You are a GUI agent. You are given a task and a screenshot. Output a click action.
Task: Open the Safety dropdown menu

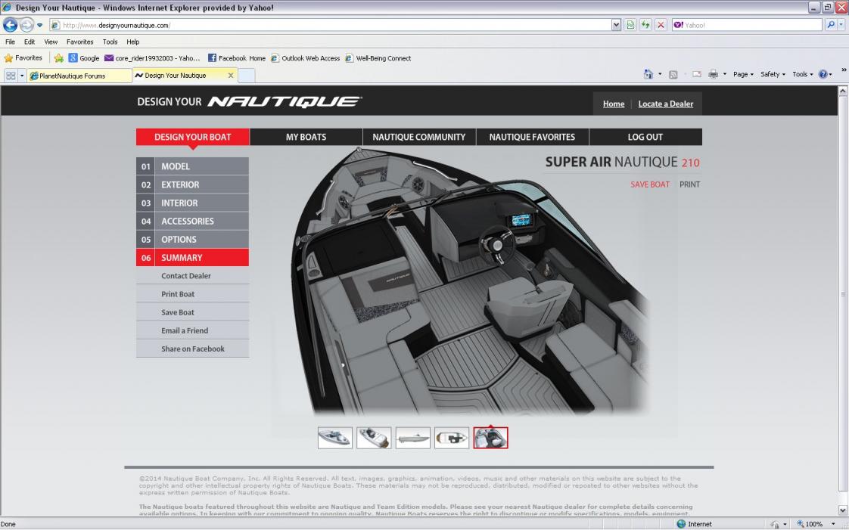(773, 75)
